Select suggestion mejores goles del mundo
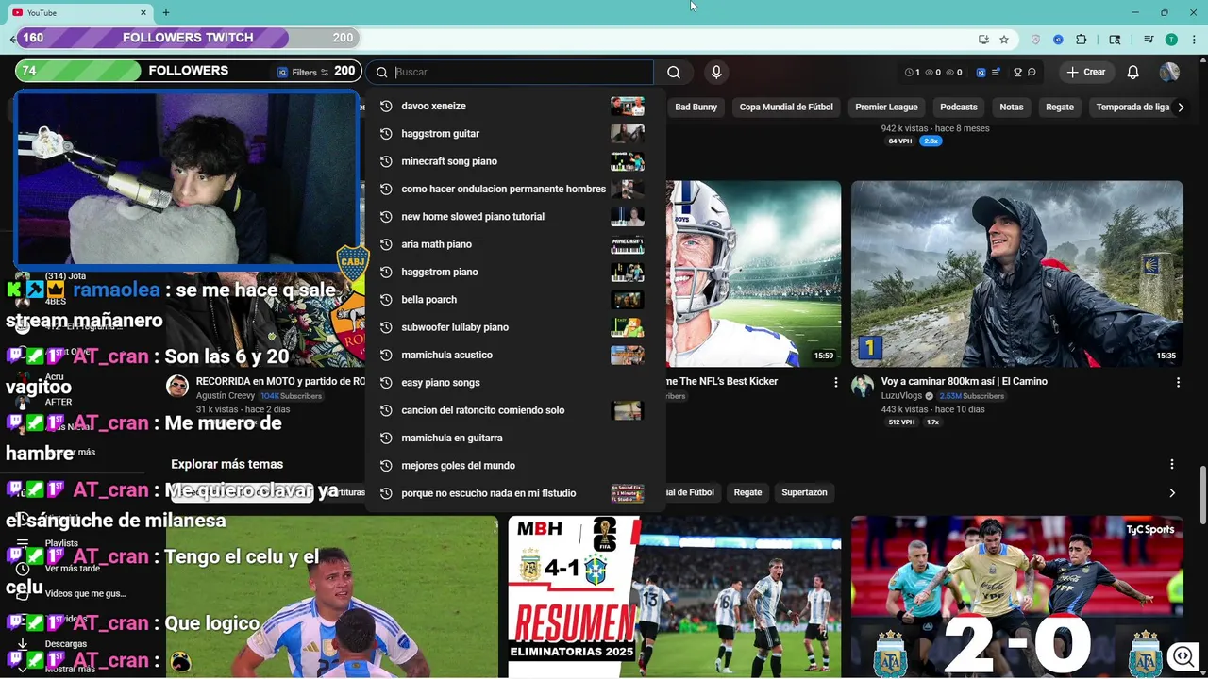 [x=515, y=466]
